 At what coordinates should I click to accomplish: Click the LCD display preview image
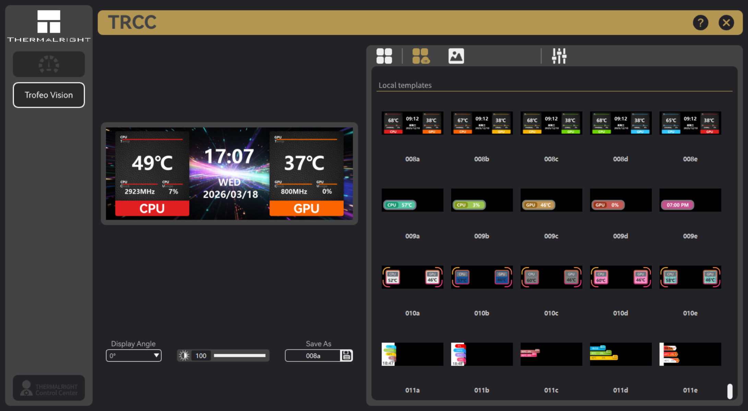pyautogui.click(x=229, y=174)
